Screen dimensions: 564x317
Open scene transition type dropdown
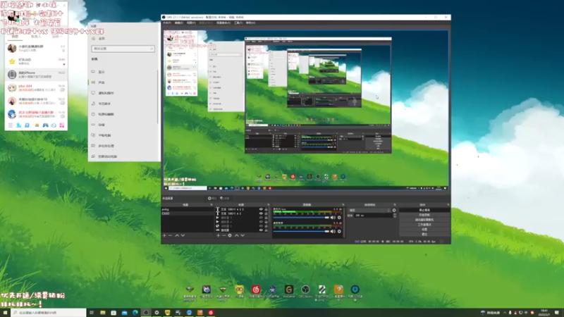pyautogui.click(x=369, y=210)
